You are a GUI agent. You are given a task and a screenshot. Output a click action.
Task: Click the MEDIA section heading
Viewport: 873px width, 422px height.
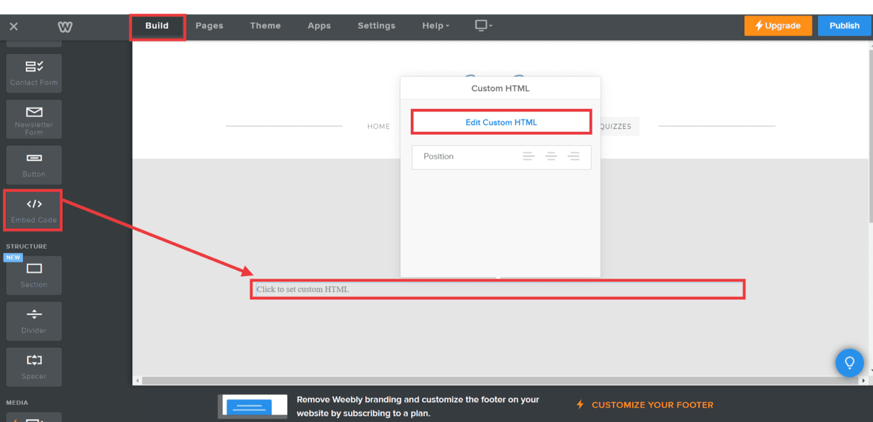(x=17, y=402)
